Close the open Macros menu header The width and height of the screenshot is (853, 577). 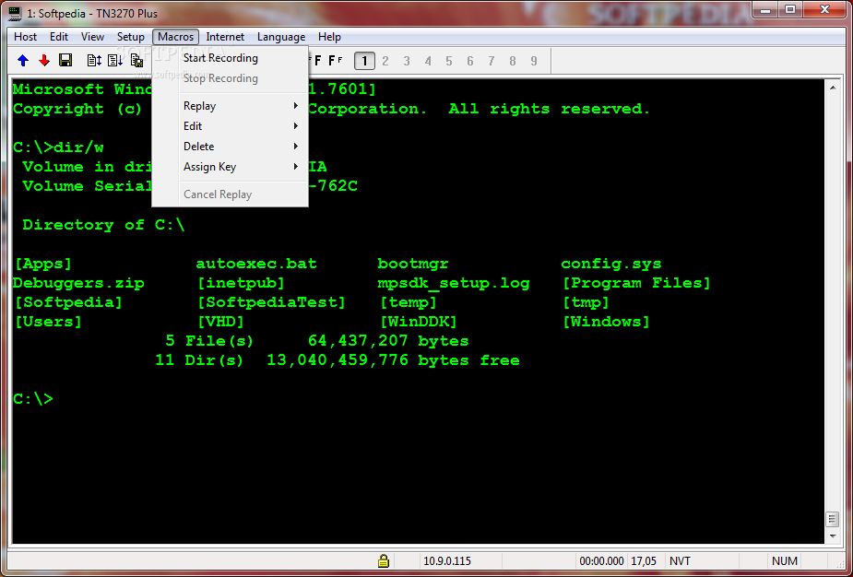pyautogui.click(x=176, y=37)
